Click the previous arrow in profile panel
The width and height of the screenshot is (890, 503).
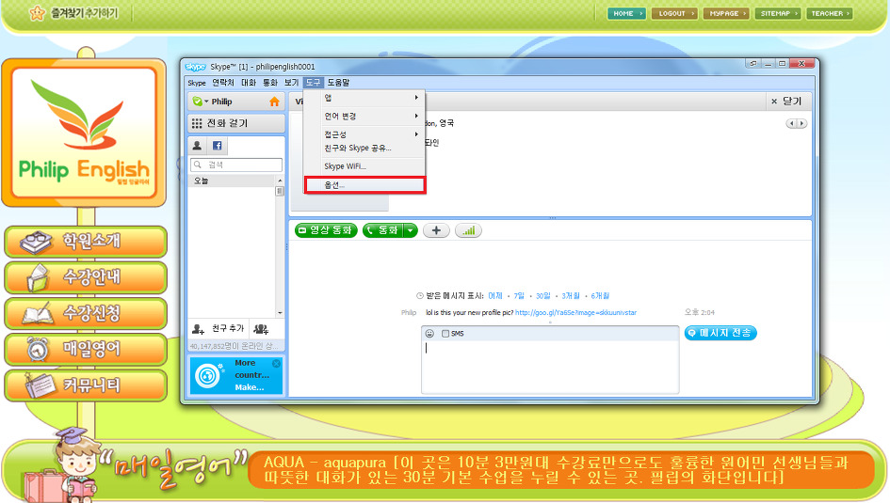click(791, 123)
